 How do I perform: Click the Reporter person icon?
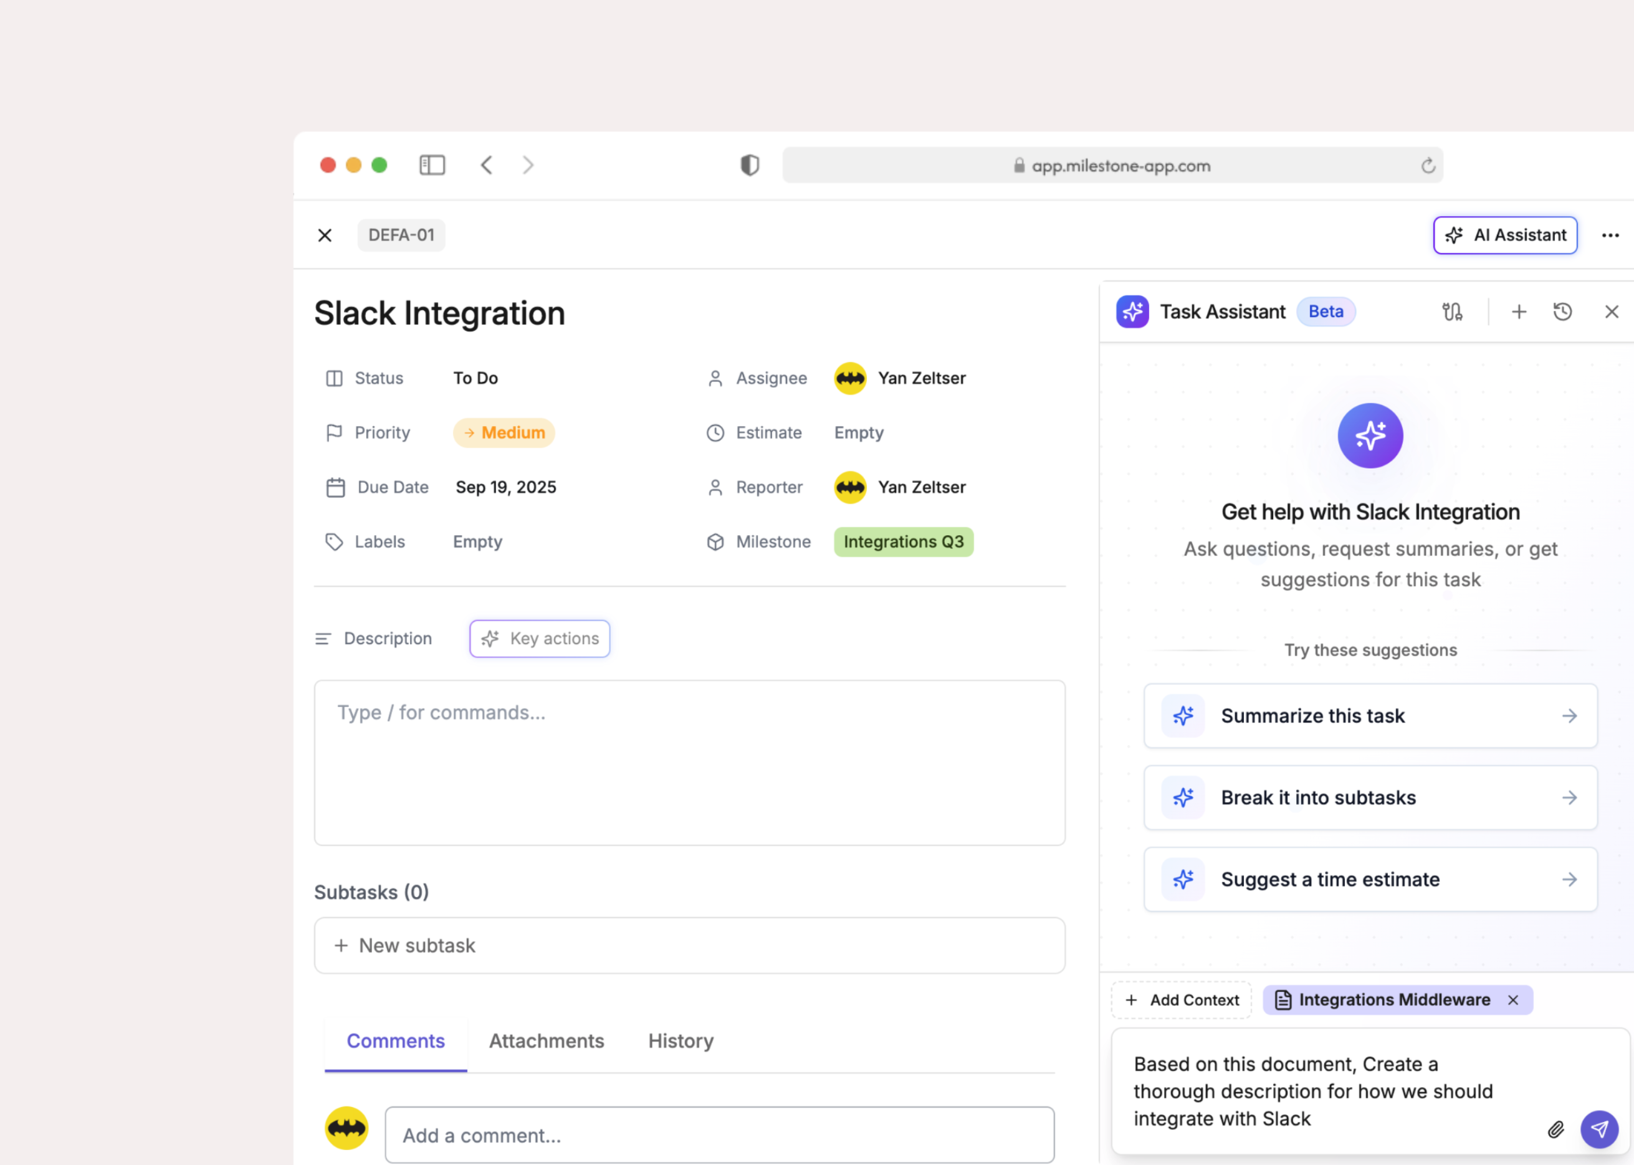click(715, 487)
